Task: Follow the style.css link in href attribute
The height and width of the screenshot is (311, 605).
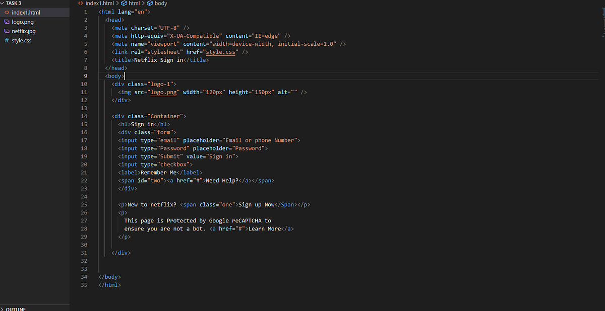Action: [220, 52]
